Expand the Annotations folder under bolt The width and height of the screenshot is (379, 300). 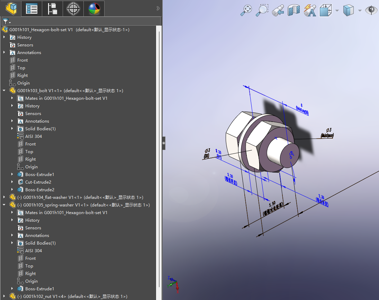[x=12, y=121]
